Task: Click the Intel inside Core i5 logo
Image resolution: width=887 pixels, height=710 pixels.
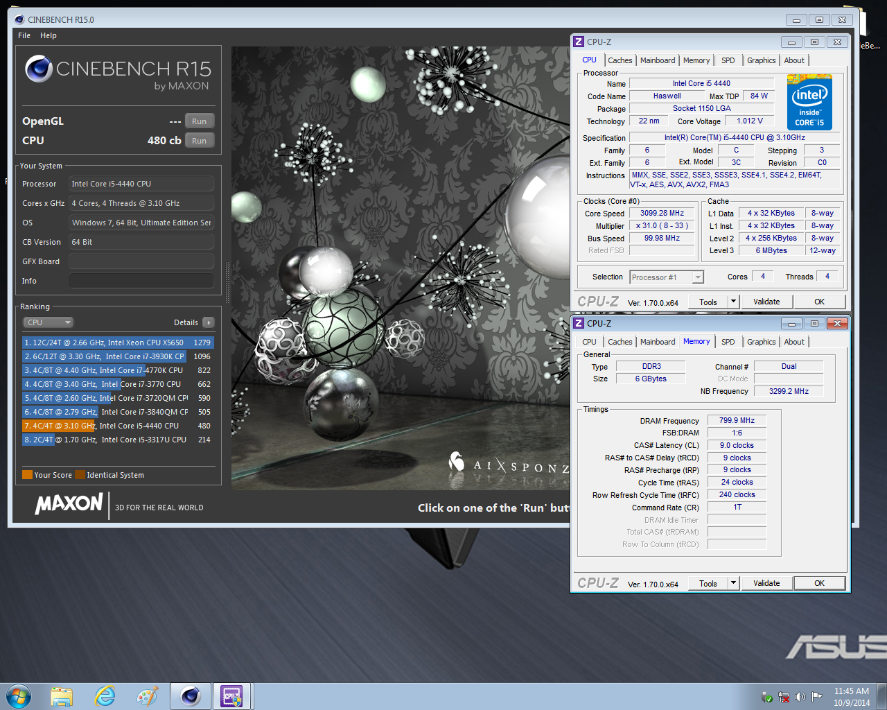Action: pyautogui.click(x=809, y=104)
